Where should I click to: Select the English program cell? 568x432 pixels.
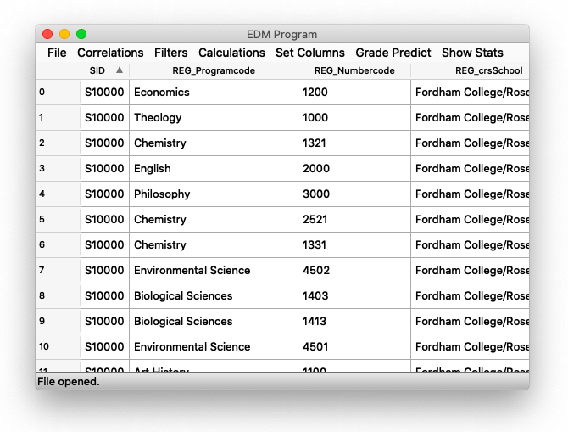213,168
